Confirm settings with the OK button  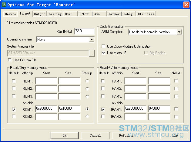click(x=65, y=135)
